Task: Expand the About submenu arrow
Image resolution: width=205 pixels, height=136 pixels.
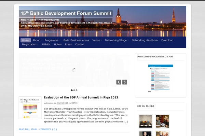Action: pos(41,40)
